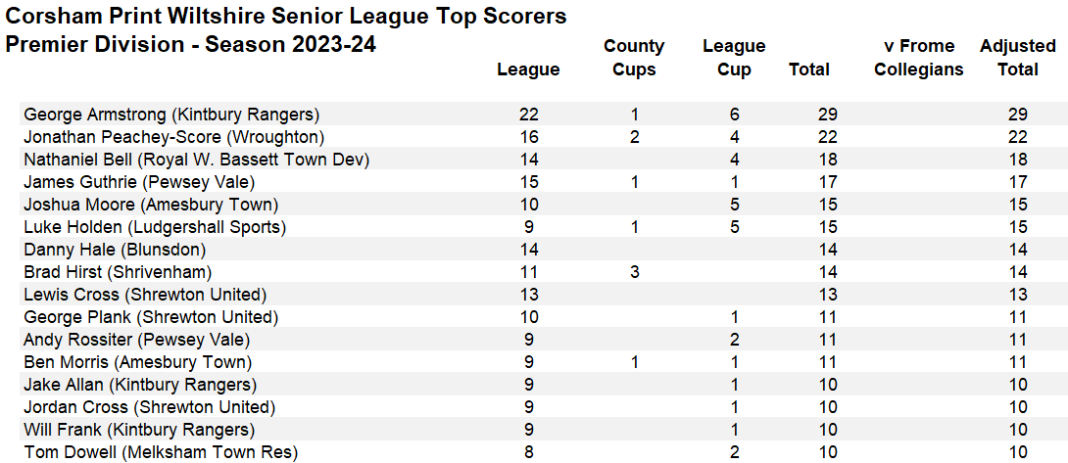Click Danny Hale (Blunsdon) name
This screenshot has height=463, width=1068.
115,250
